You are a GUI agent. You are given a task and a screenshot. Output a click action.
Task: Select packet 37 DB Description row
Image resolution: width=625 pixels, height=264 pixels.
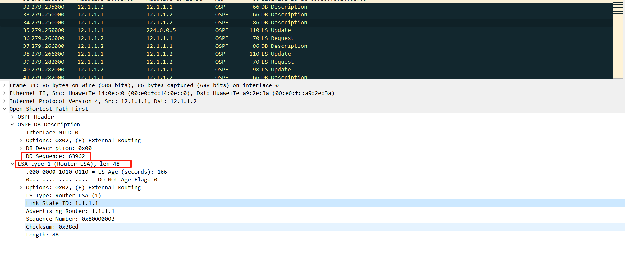click(x=306, y=46)
